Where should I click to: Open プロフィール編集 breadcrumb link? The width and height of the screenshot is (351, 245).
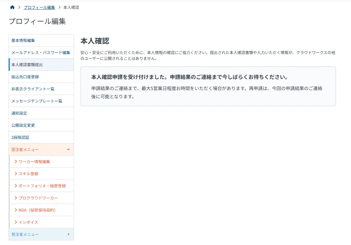click(39, 8)
